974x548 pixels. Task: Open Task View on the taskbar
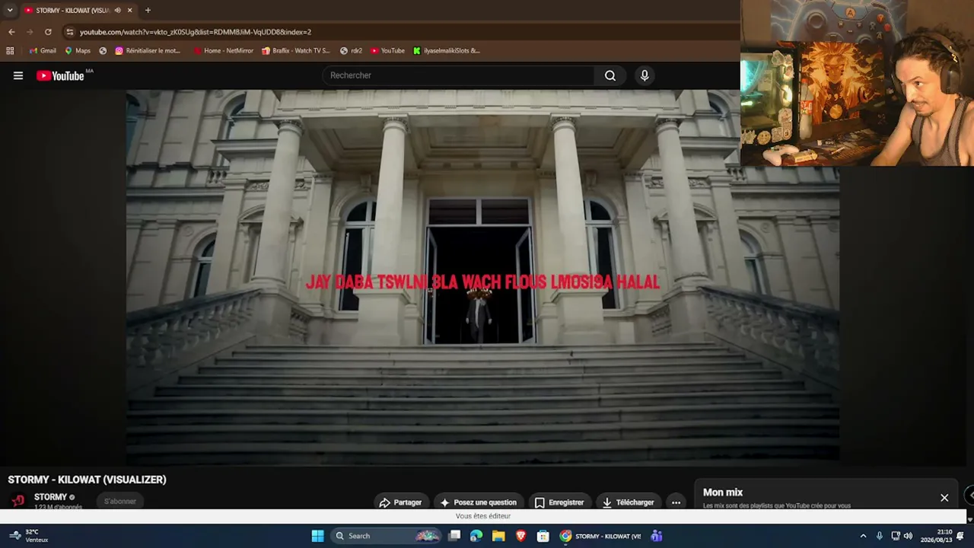point(454,536)
